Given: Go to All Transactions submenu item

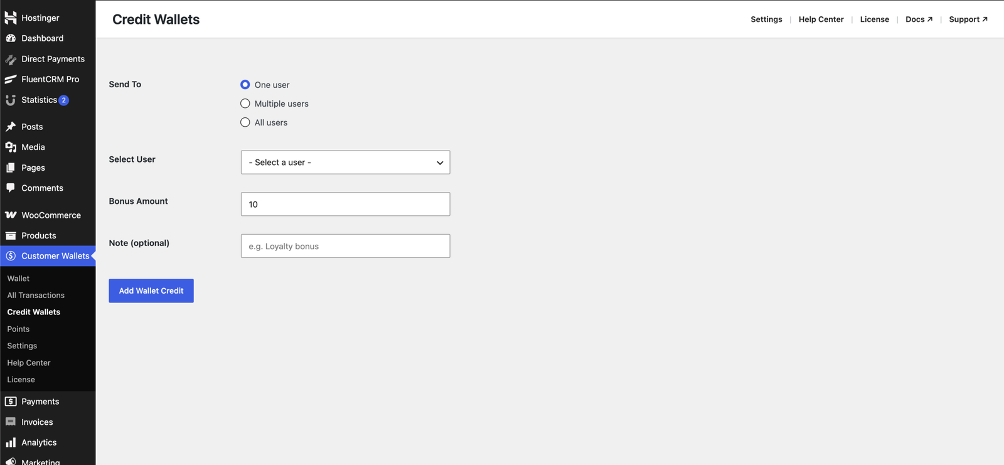Looking at the screenshot, I should coord(36,295).
